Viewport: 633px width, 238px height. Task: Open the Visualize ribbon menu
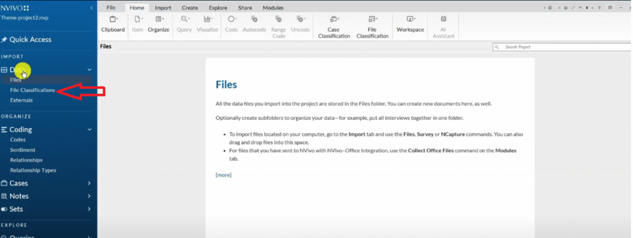(x=208, y=24)
